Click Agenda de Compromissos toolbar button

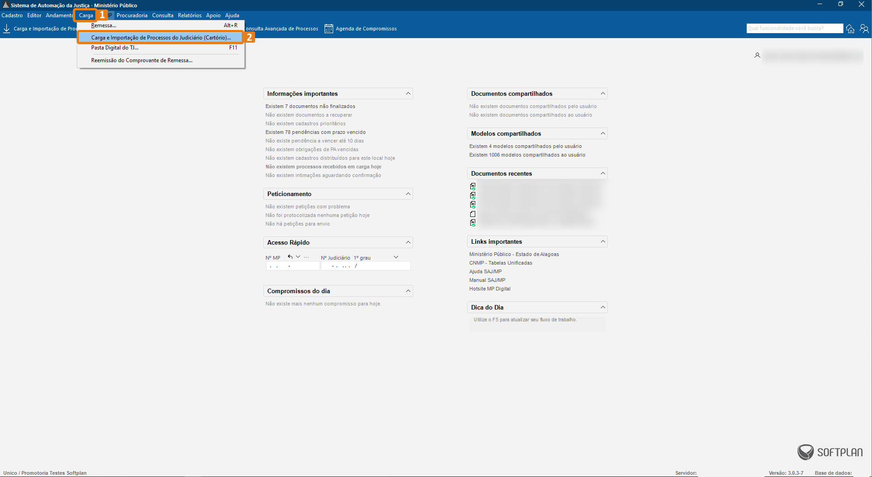pyautogui.click(x=361, y=29)
